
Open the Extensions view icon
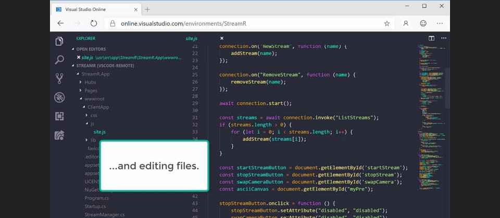pyautogui.click(x=59, y=116)
